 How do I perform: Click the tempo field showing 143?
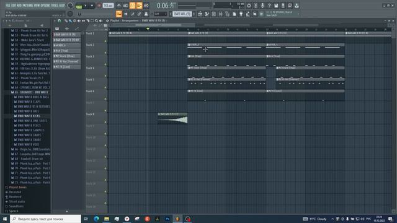pos(108,6)
